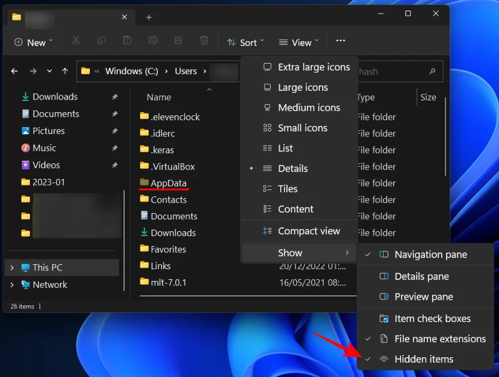Click the Cut scissors icon in toolbar

click(x=75, y=41)
